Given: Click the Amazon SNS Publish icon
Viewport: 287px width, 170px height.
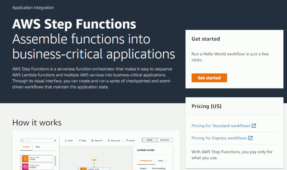Looking at the screenshot, I should click(25, 166).
